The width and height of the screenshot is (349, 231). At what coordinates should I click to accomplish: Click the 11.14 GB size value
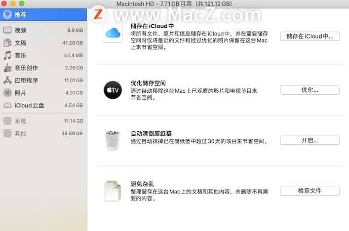point(73,121)
